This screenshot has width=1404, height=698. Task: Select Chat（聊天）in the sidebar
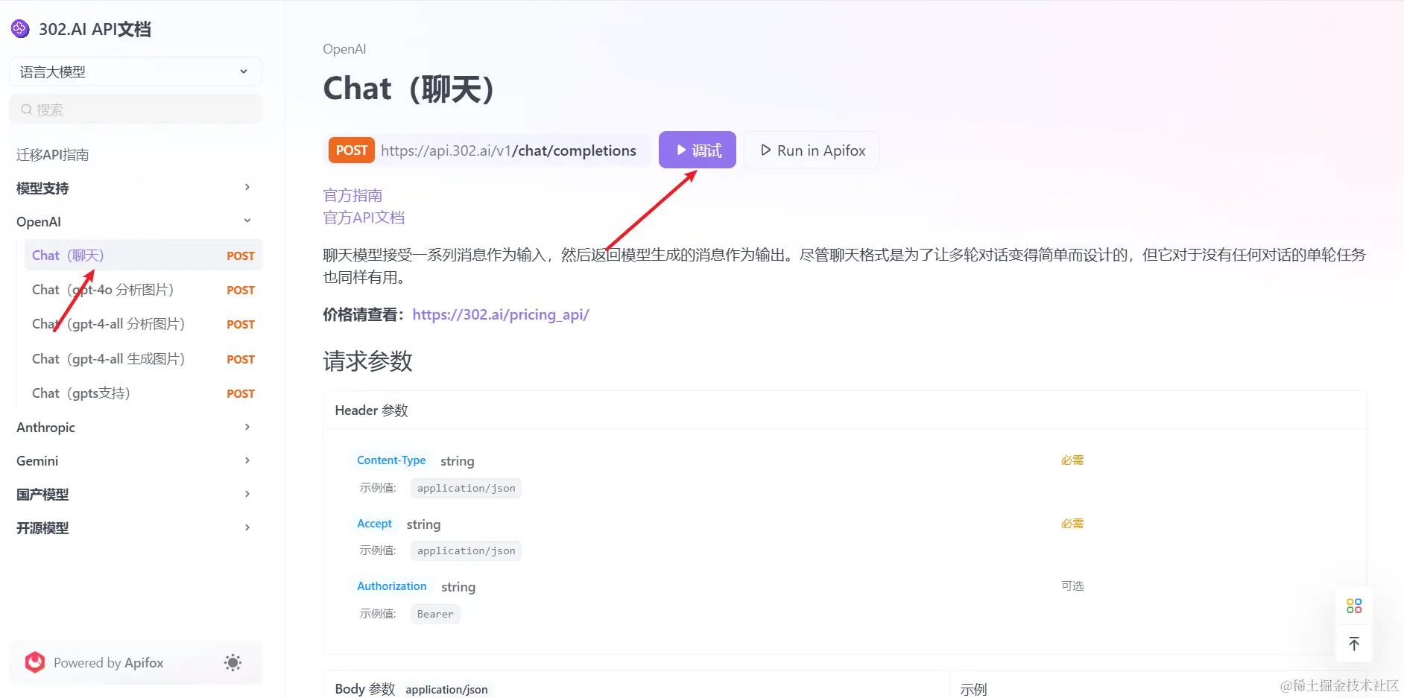coord(143,256)
